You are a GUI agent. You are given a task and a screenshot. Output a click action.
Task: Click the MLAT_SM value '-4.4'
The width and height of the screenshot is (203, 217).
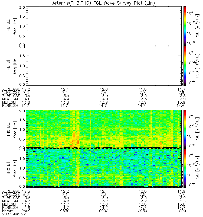(x=65, y=99)
